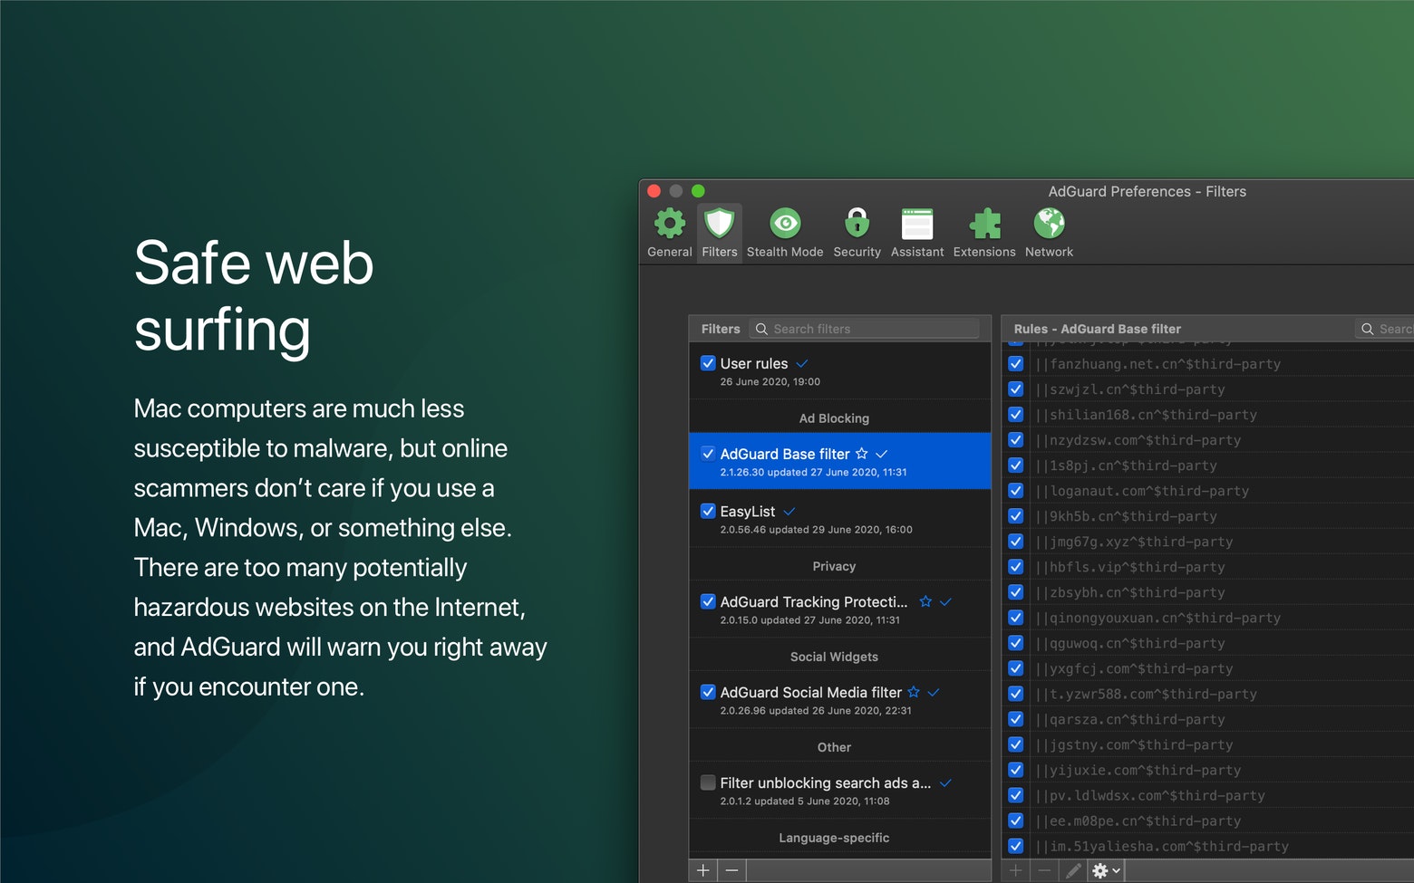Uncheck the fanzhuang.net.cn rule
1414x883 pixels.
(x=1016, y=364)
